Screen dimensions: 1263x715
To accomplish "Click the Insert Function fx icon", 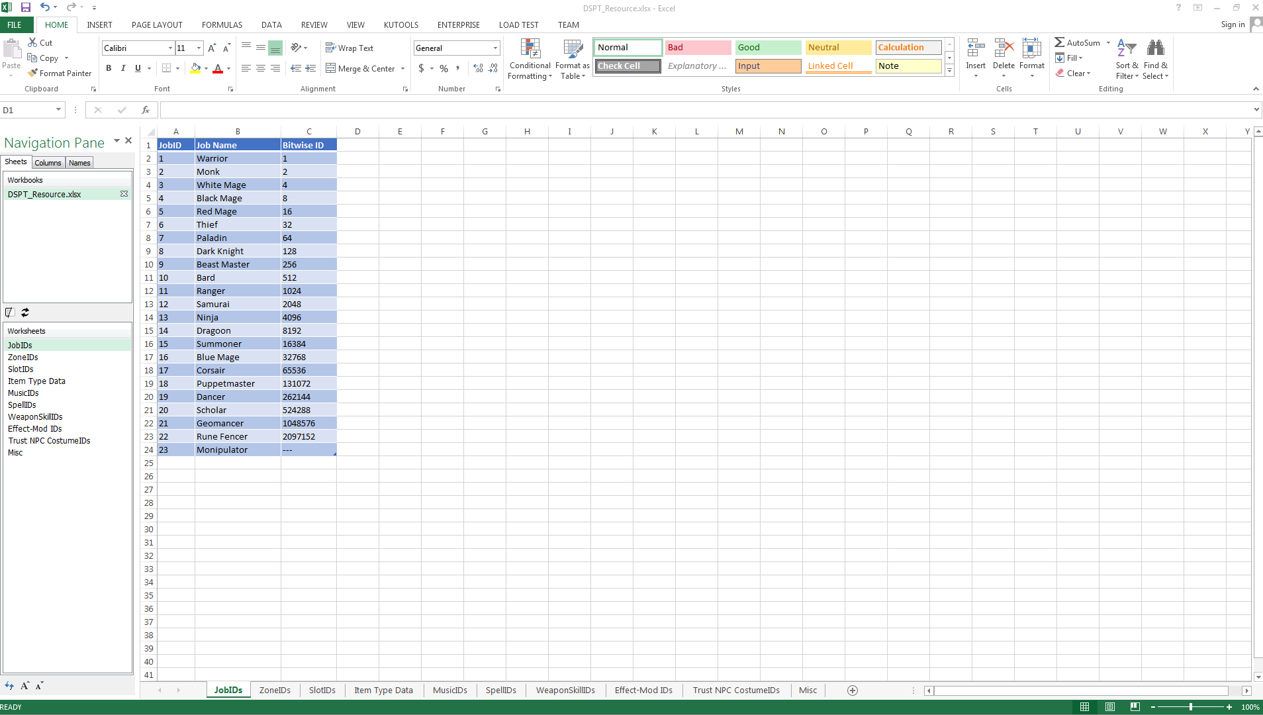I will 146,110.
